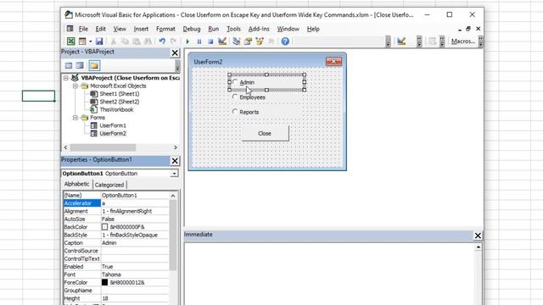Click the Toolbox toolbar icon

click(x=271, y=42)
